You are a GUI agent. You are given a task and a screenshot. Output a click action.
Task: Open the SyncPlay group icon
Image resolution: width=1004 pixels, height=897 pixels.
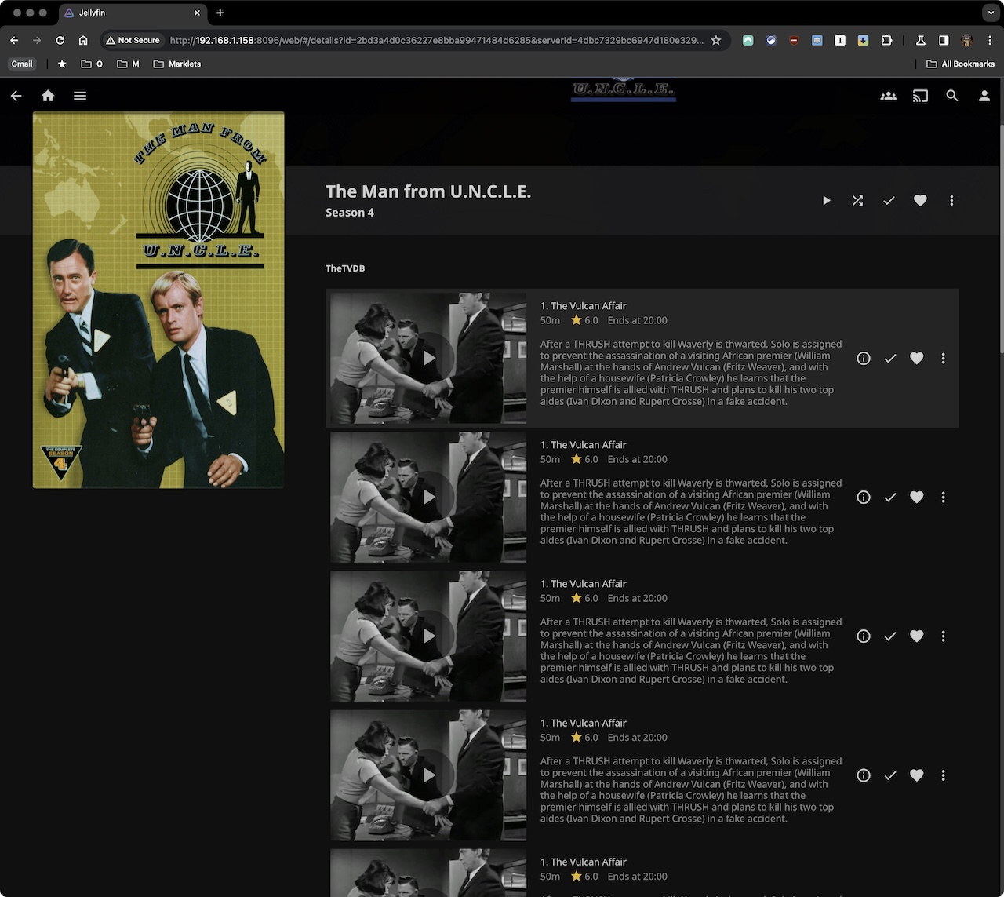(x=888, y=96)
